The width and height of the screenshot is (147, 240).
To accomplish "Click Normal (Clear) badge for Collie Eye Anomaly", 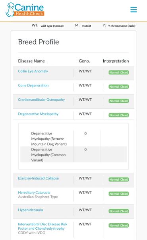I will click(x=119, y=72).
